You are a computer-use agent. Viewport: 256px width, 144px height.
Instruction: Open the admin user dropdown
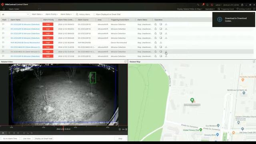[218, 5]
